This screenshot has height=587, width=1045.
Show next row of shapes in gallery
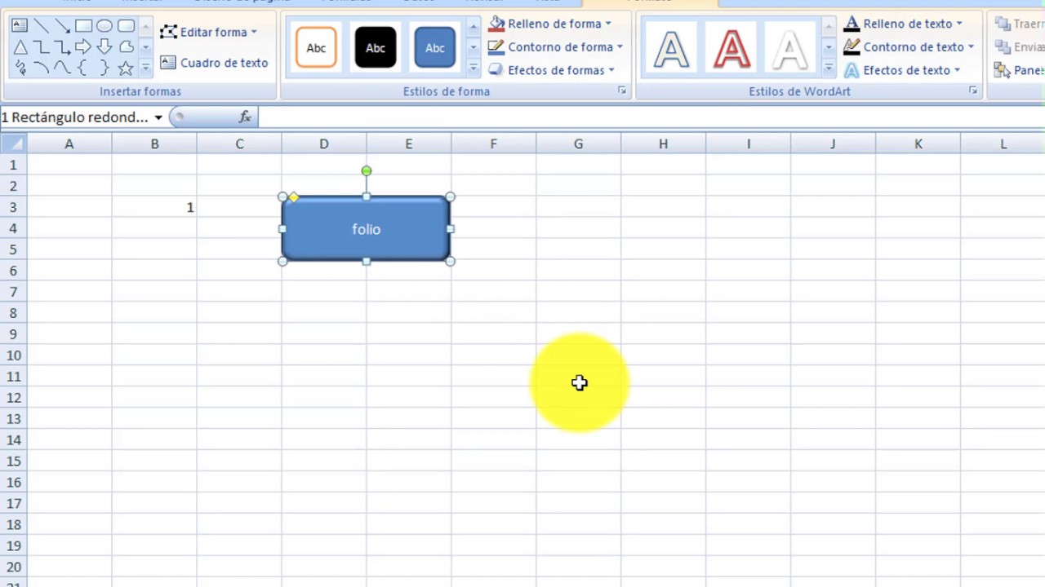click(x=145, y=47)
